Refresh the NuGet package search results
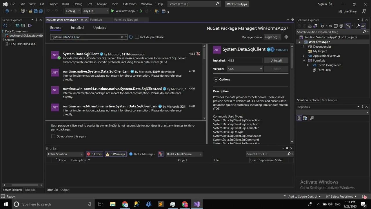The width and height of the screenshot is (371, 209). (x=131, y=37)
